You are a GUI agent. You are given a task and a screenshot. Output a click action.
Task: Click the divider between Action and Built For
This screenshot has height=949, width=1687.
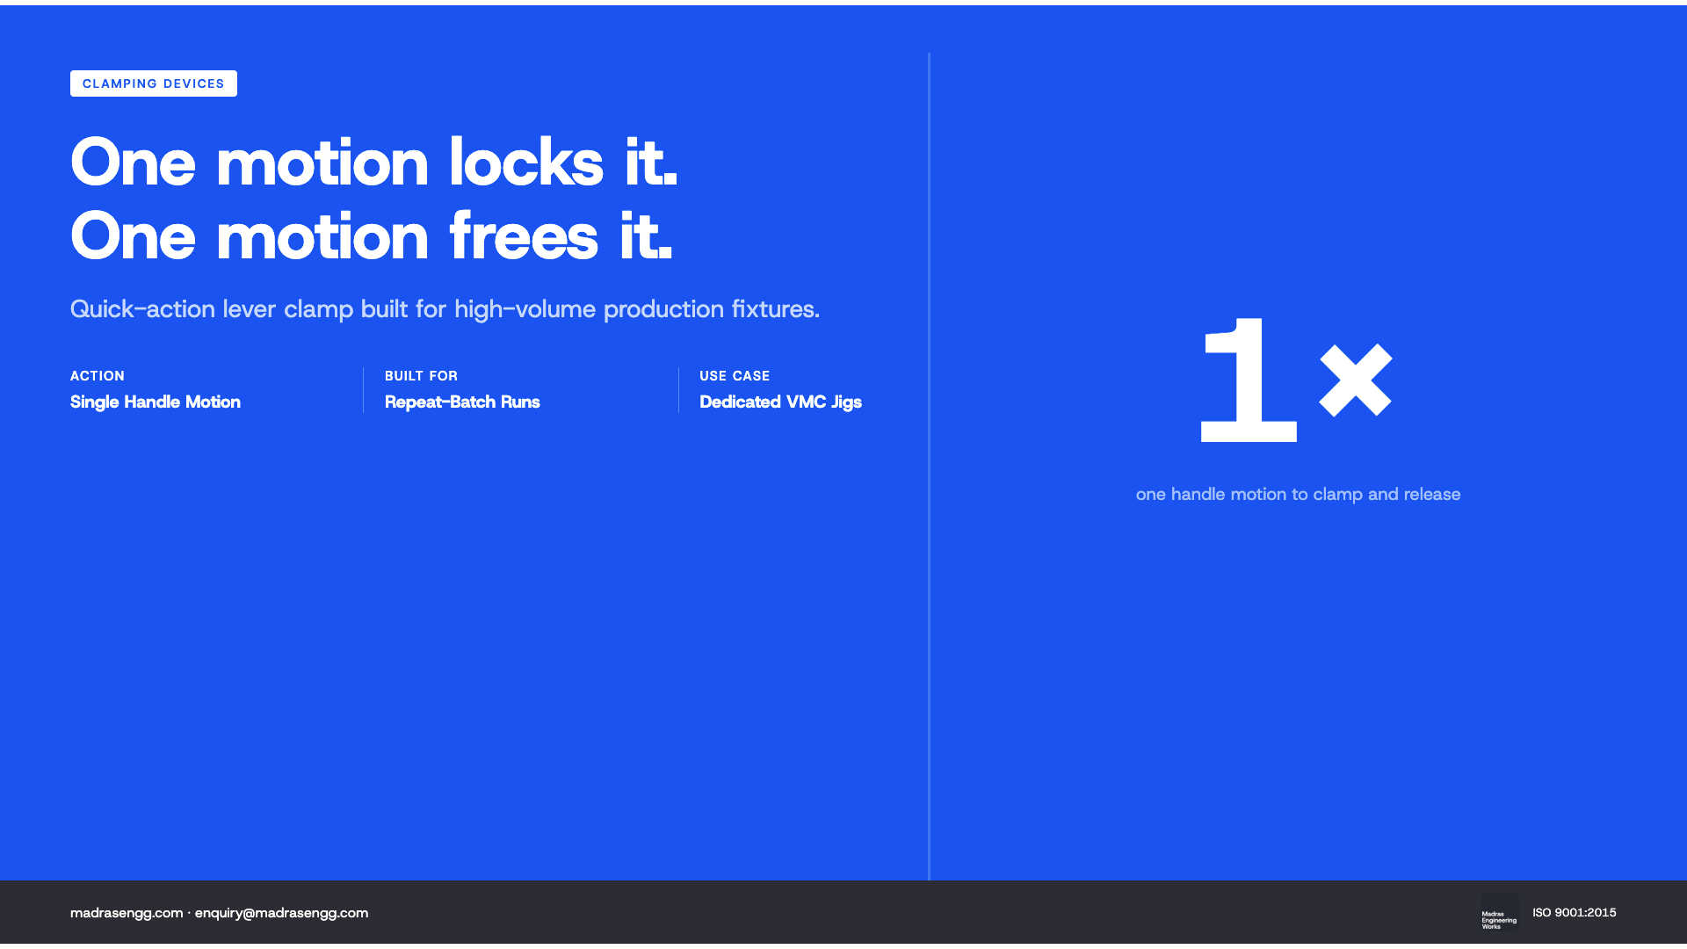(x=363, y=390)
